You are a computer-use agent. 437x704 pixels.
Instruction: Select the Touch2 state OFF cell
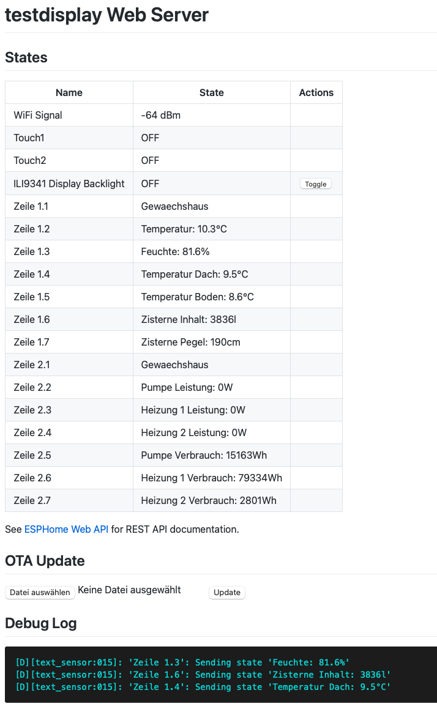212,160
